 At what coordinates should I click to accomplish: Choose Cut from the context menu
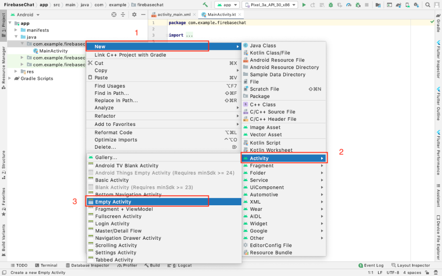click(164, 63)
